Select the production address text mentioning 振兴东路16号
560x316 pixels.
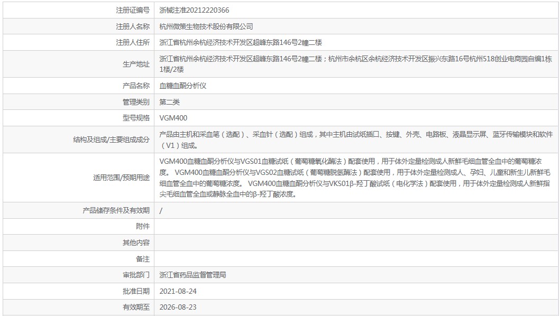(356, 64)
